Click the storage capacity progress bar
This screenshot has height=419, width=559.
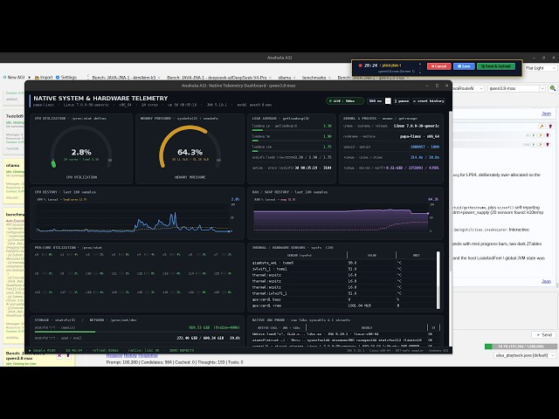[137, 332]
